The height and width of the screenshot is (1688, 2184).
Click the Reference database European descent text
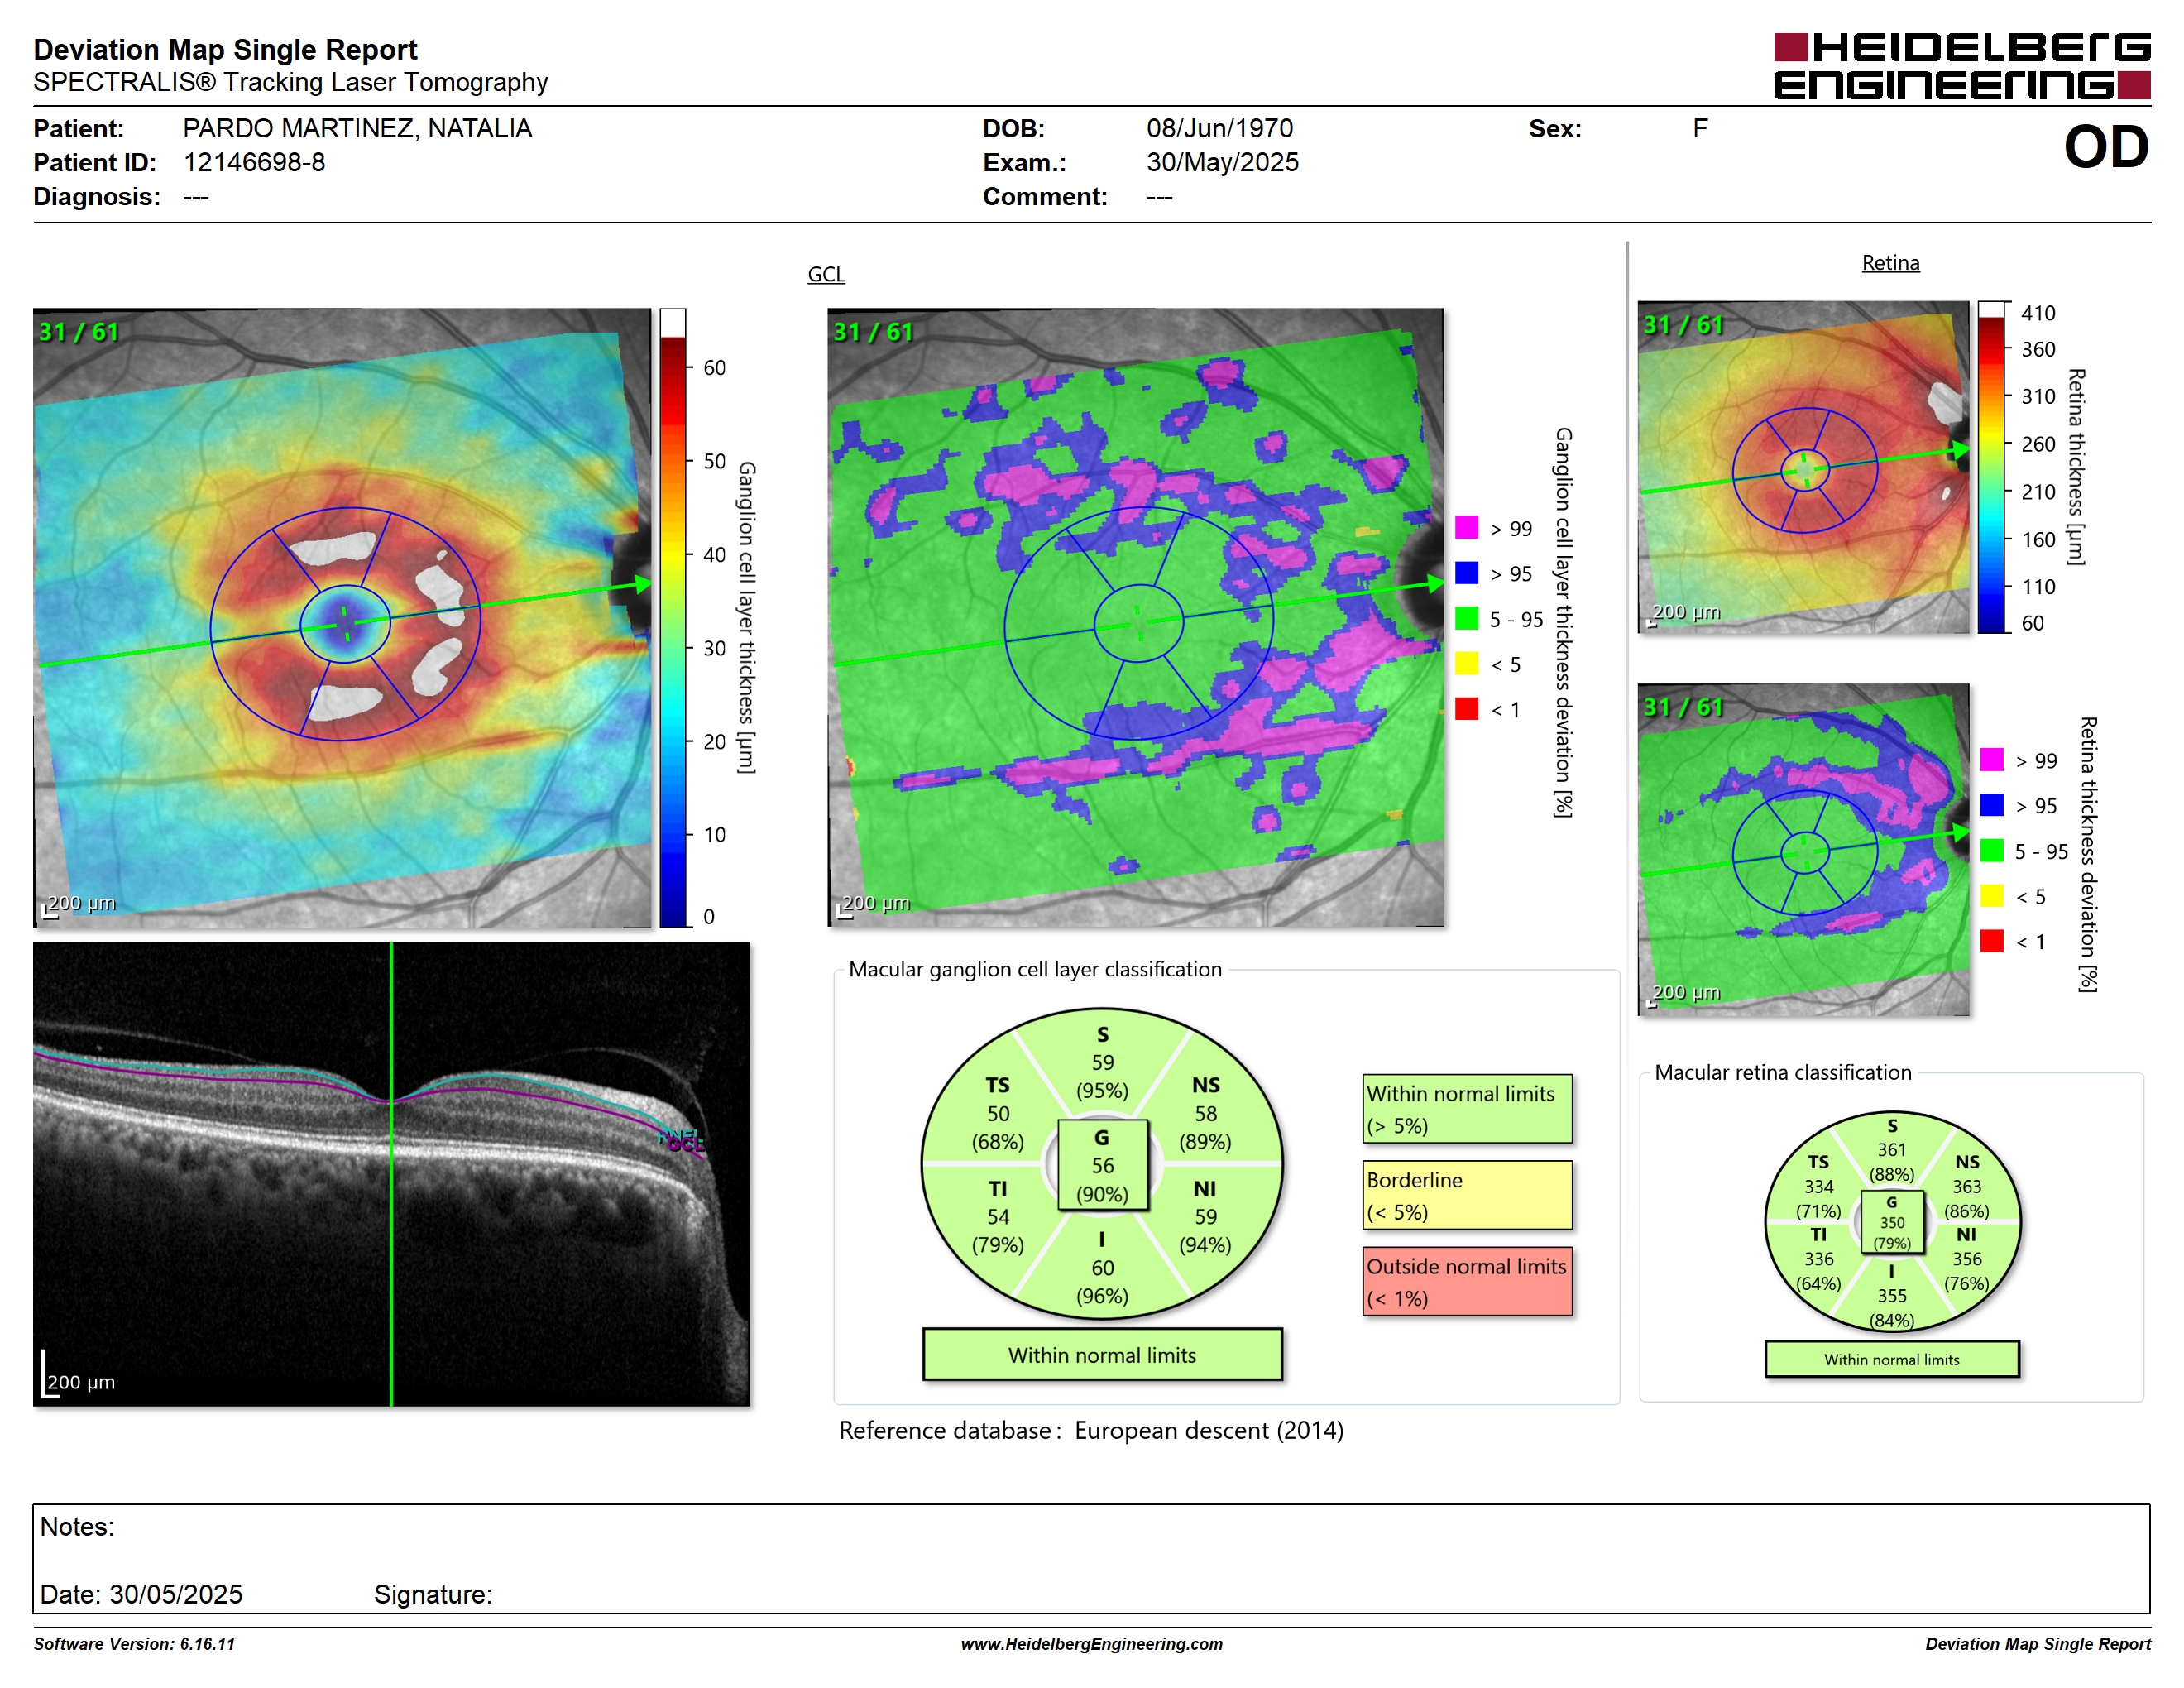pyautogui.click(x=1091, y=1430)
